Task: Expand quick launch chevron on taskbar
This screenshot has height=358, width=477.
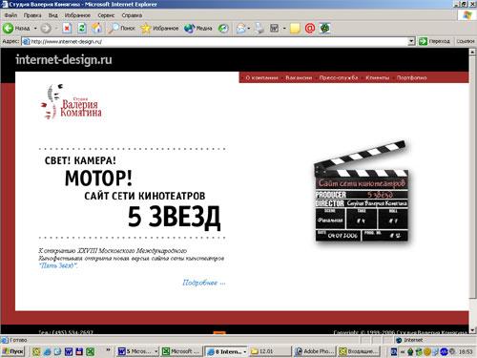Action: pyautogui.click(x=108, y=350)
